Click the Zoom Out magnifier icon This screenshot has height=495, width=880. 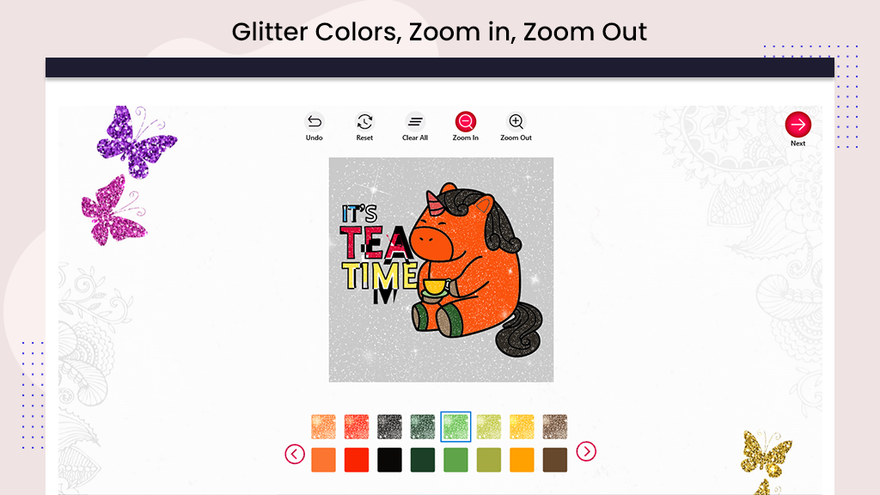point(516,122)
